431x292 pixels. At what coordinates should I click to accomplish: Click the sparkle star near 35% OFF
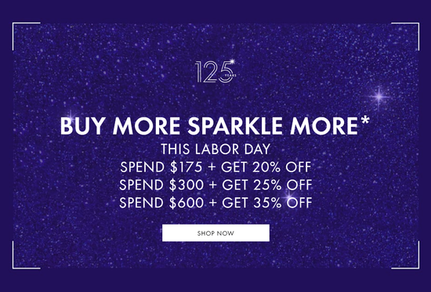point(288,196)
